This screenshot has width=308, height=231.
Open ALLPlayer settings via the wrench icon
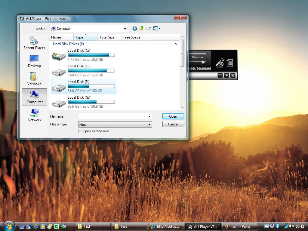[219, 62]
